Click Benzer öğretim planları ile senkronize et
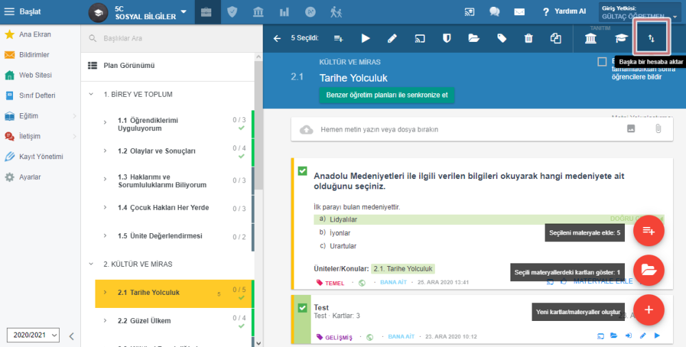 point(387,95)
